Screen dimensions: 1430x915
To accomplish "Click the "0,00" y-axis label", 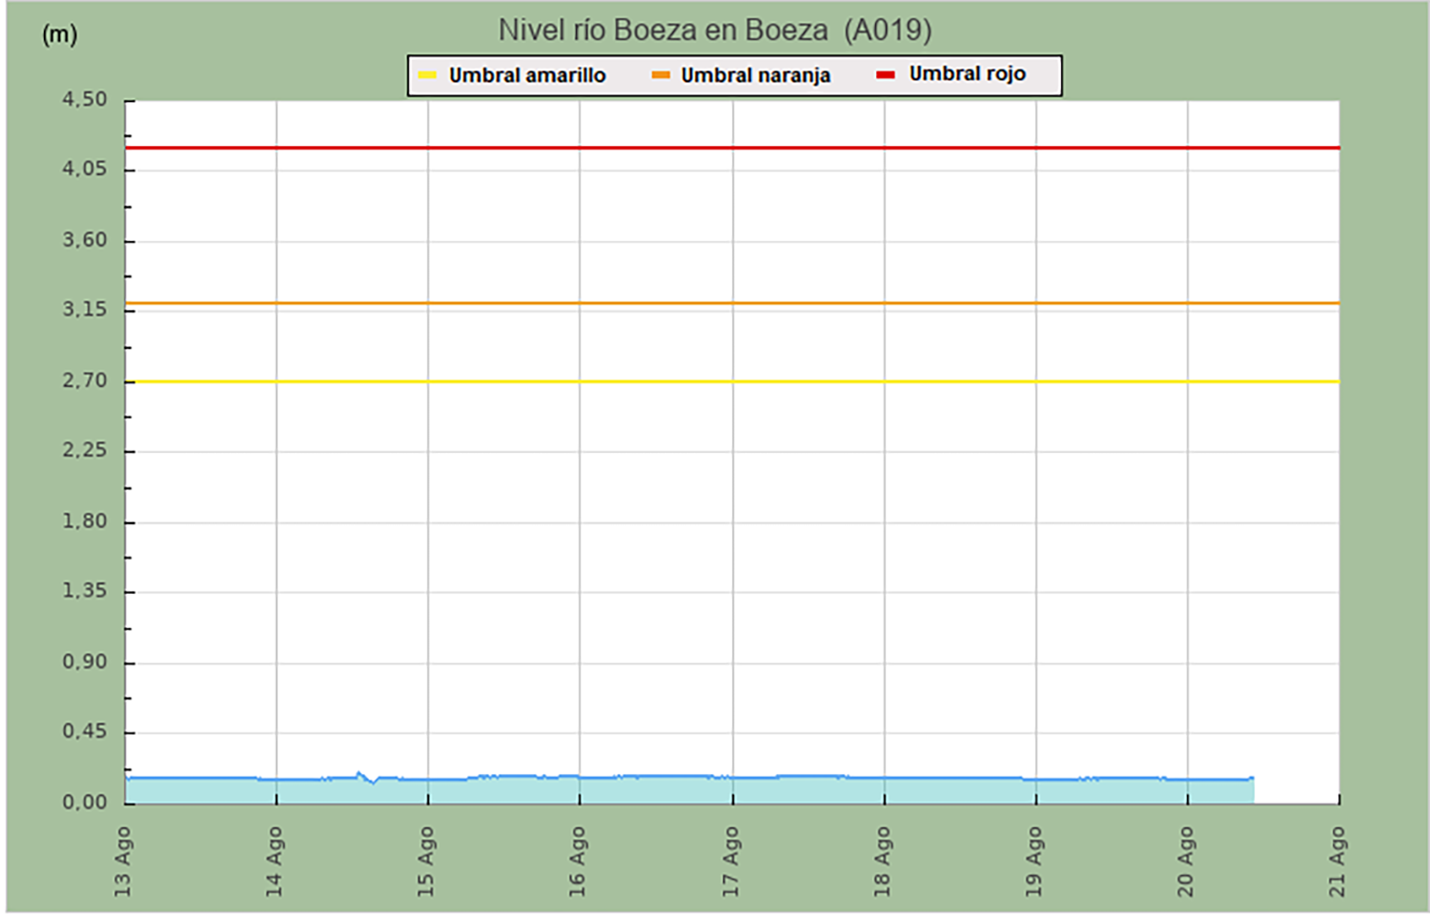I will tap(85, 803).
